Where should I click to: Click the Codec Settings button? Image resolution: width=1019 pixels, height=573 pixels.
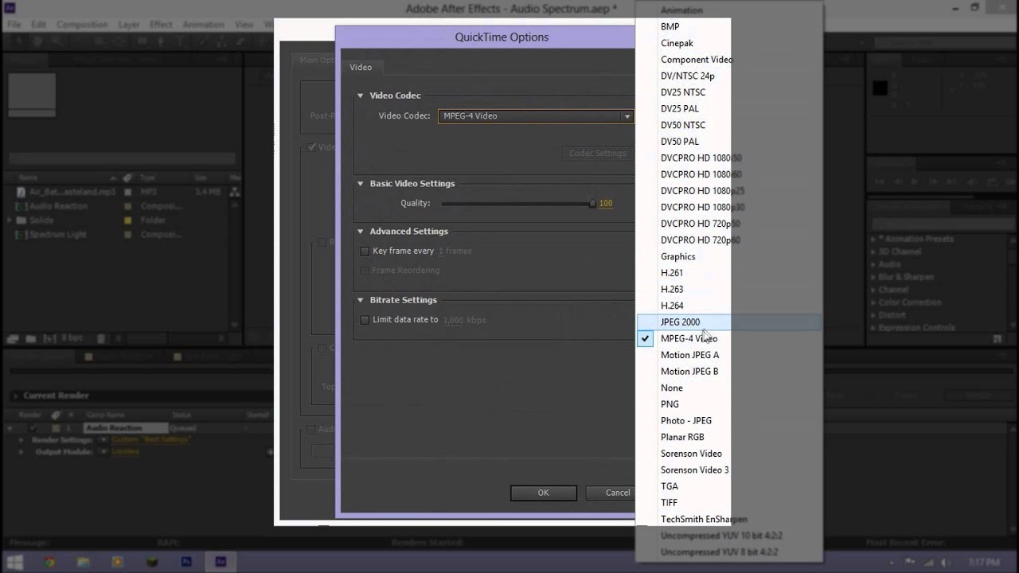pos(597,154)
